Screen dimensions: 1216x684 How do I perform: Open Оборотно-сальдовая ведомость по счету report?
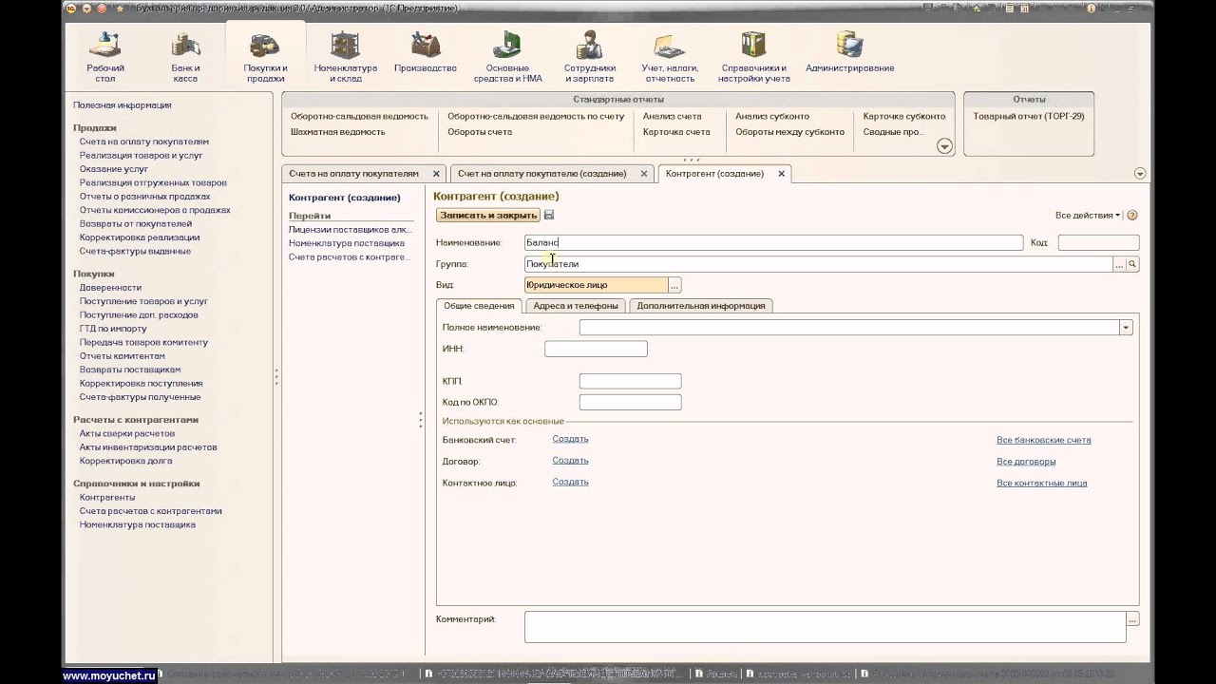[x=536, y=116]
